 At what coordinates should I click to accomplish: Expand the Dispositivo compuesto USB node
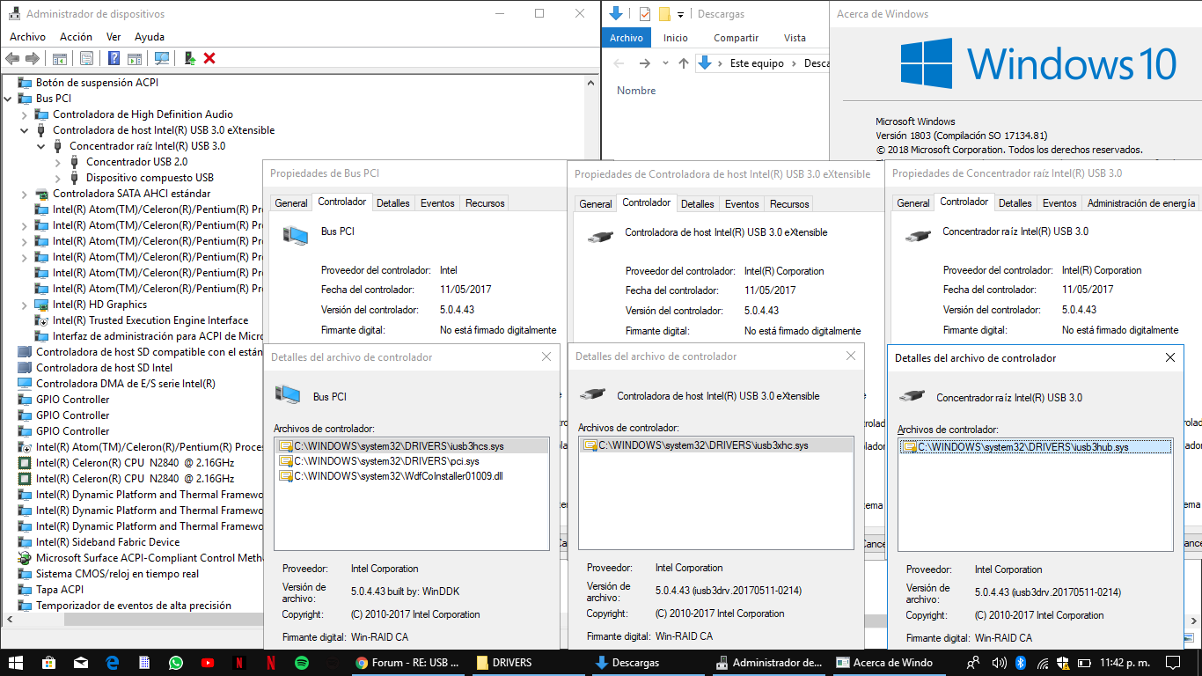(x=58, y=178)
